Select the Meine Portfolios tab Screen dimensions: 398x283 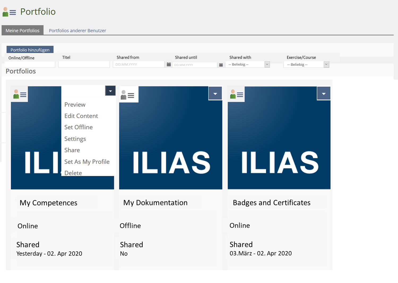[23, 31]
